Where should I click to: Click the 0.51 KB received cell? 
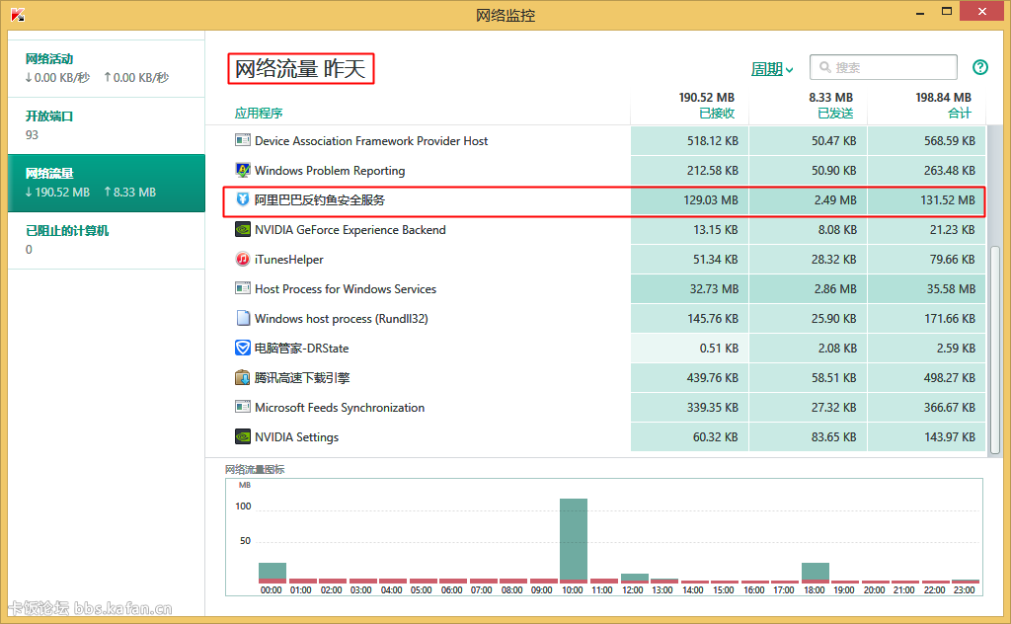click(x=689, y=349)
